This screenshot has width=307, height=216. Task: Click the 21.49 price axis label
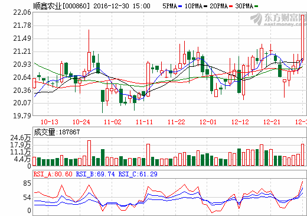pos(22,38)
